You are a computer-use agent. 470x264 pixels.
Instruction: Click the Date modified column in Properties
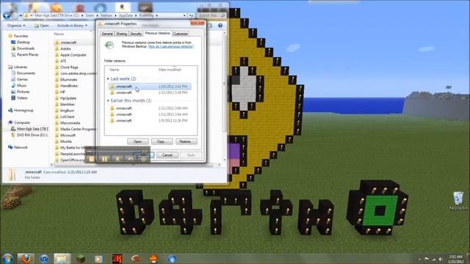(170, 70)
